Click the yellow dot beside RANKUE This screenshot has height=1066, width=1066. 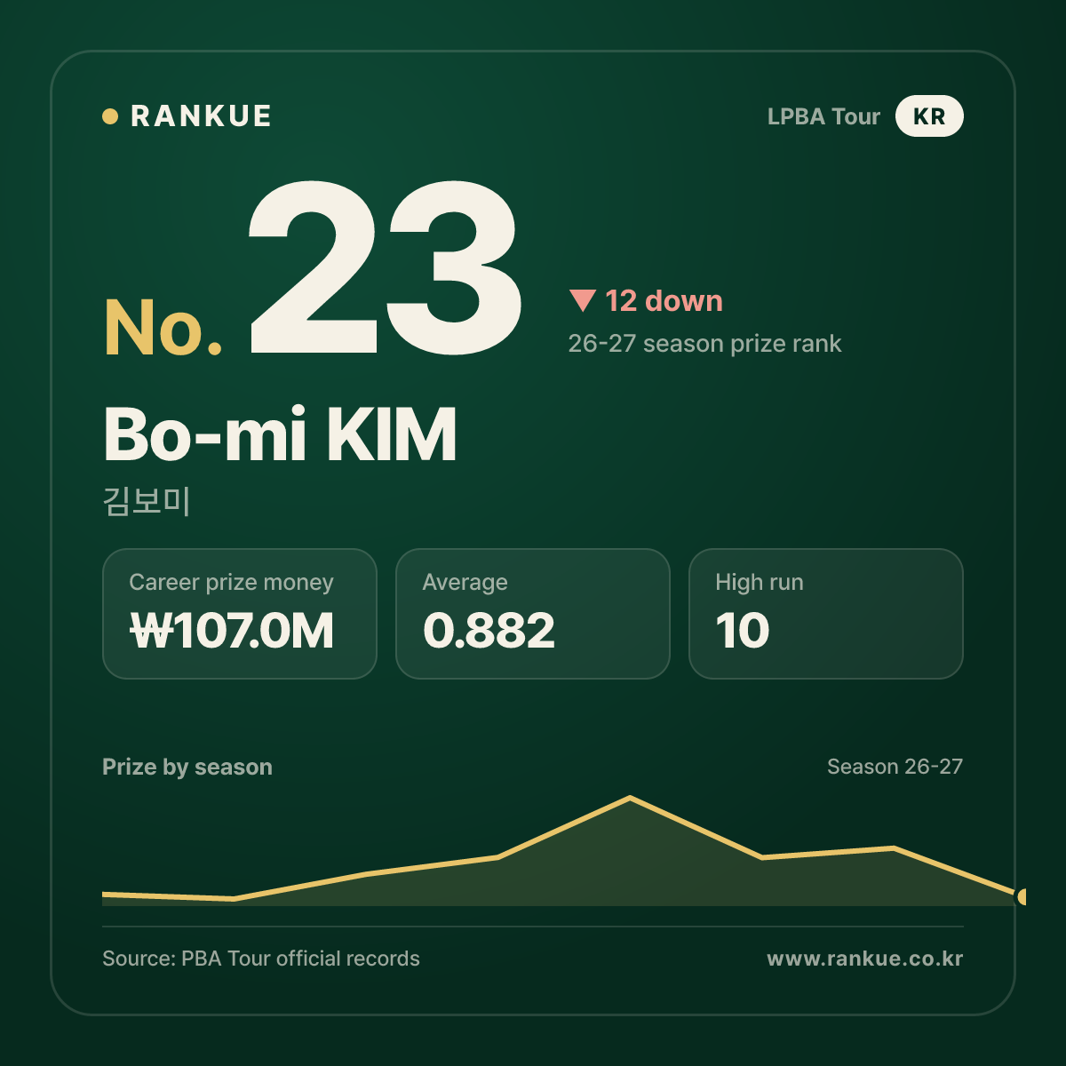coord(110,116)
